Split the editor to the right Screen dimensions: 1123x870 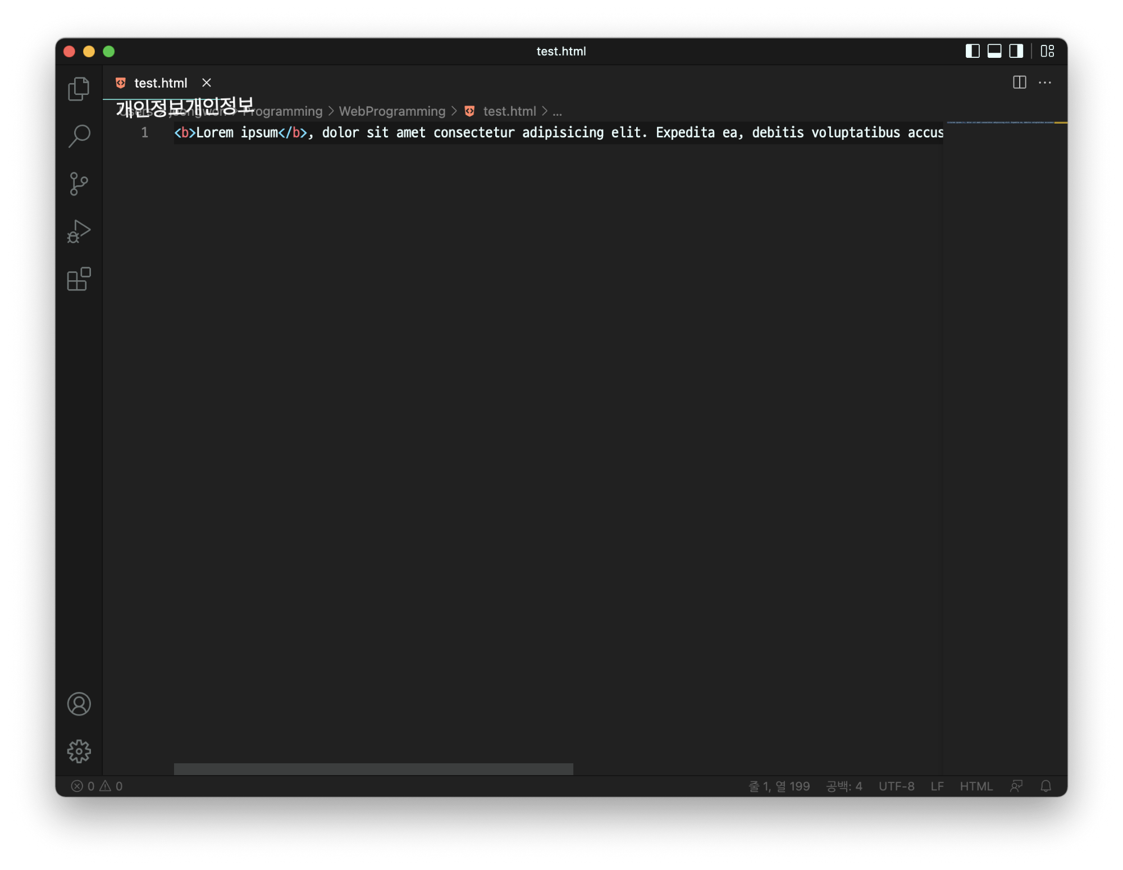1020,83
